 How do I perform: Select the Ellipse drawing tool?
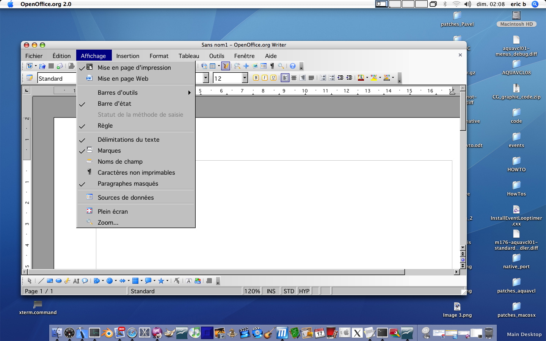[x=58, y=281]
